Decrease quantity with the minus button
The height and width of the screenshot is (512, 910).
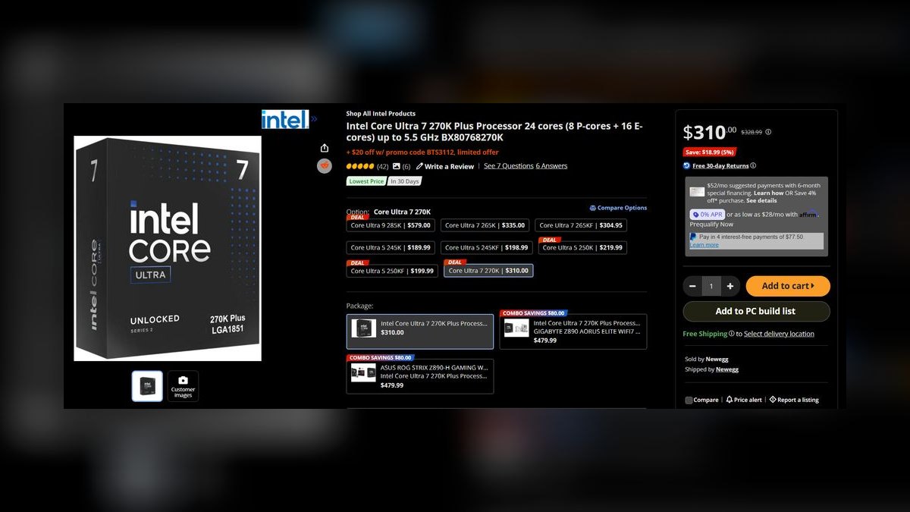click(x=692, y=286)
